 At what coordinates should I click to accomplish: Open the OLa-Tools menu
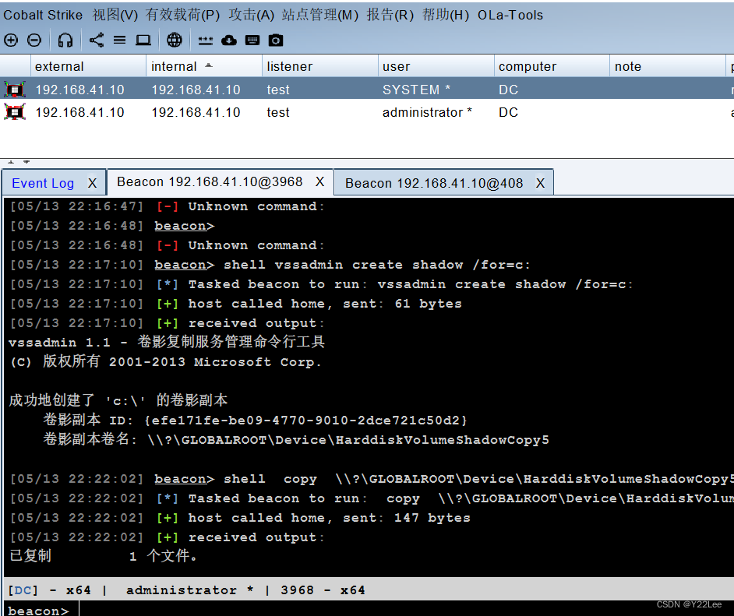510,15
